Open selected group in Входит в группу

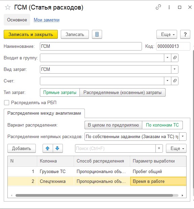coord(175,58)
